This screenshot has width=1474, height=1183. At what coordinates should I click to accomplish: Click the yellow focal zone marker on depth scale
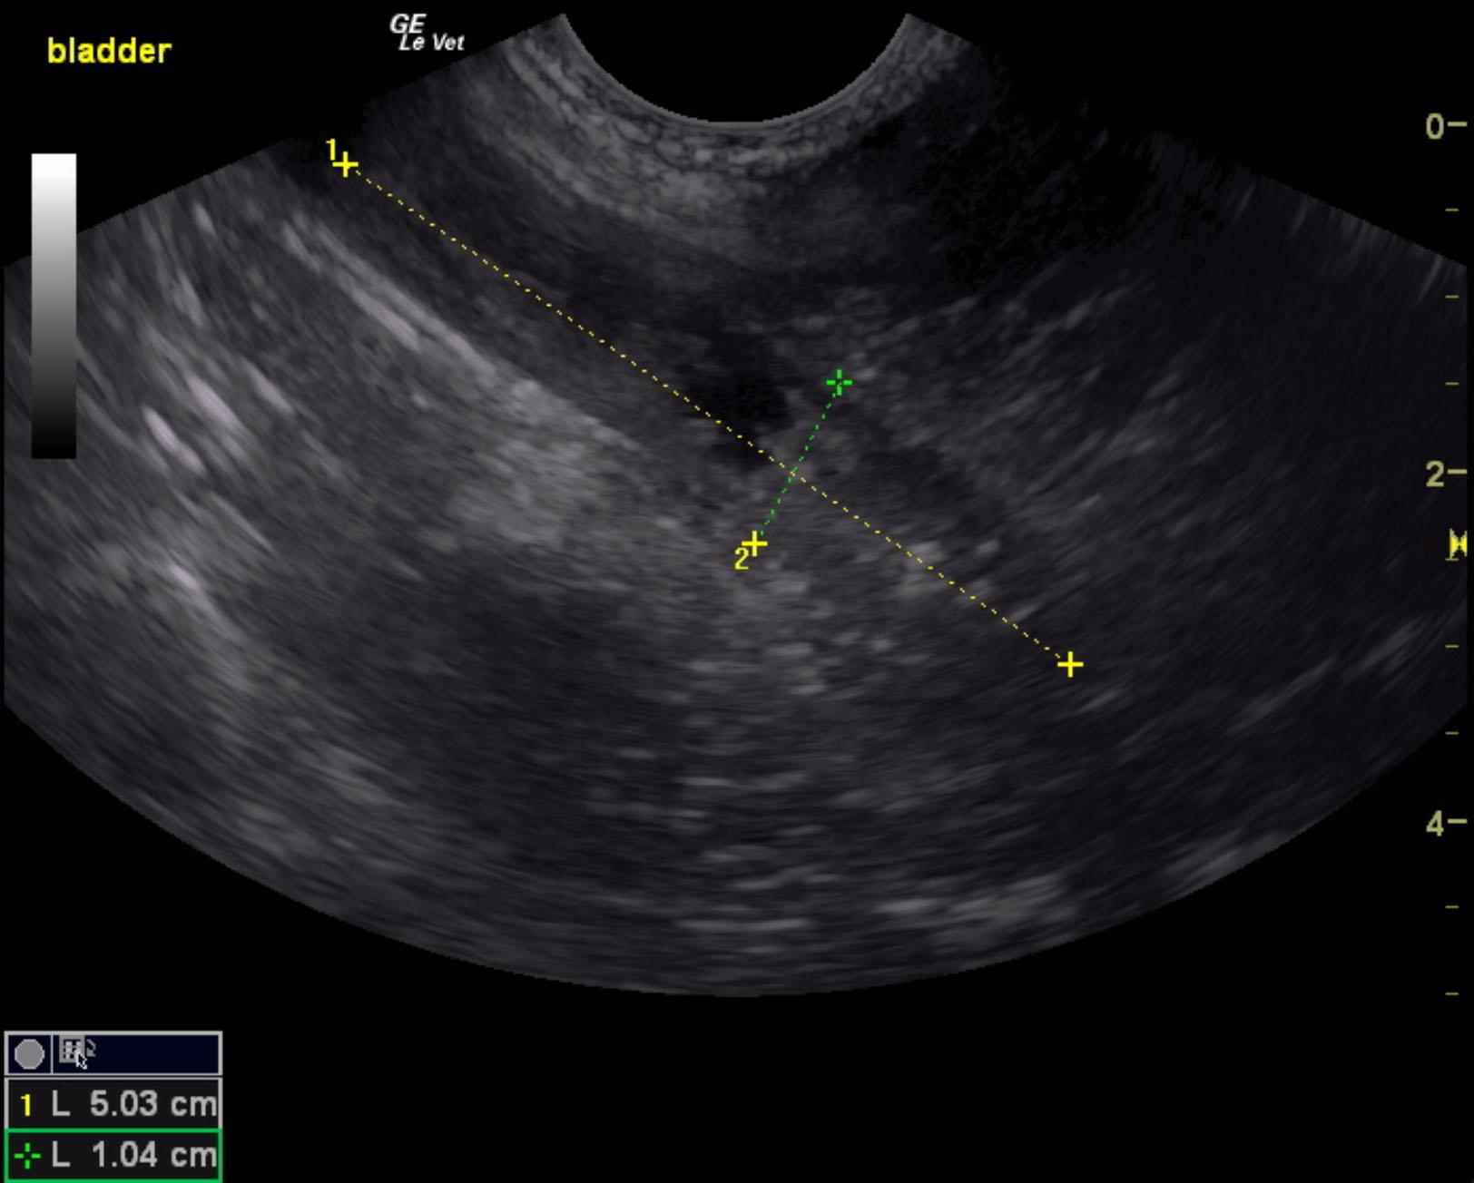point(1458,544)
